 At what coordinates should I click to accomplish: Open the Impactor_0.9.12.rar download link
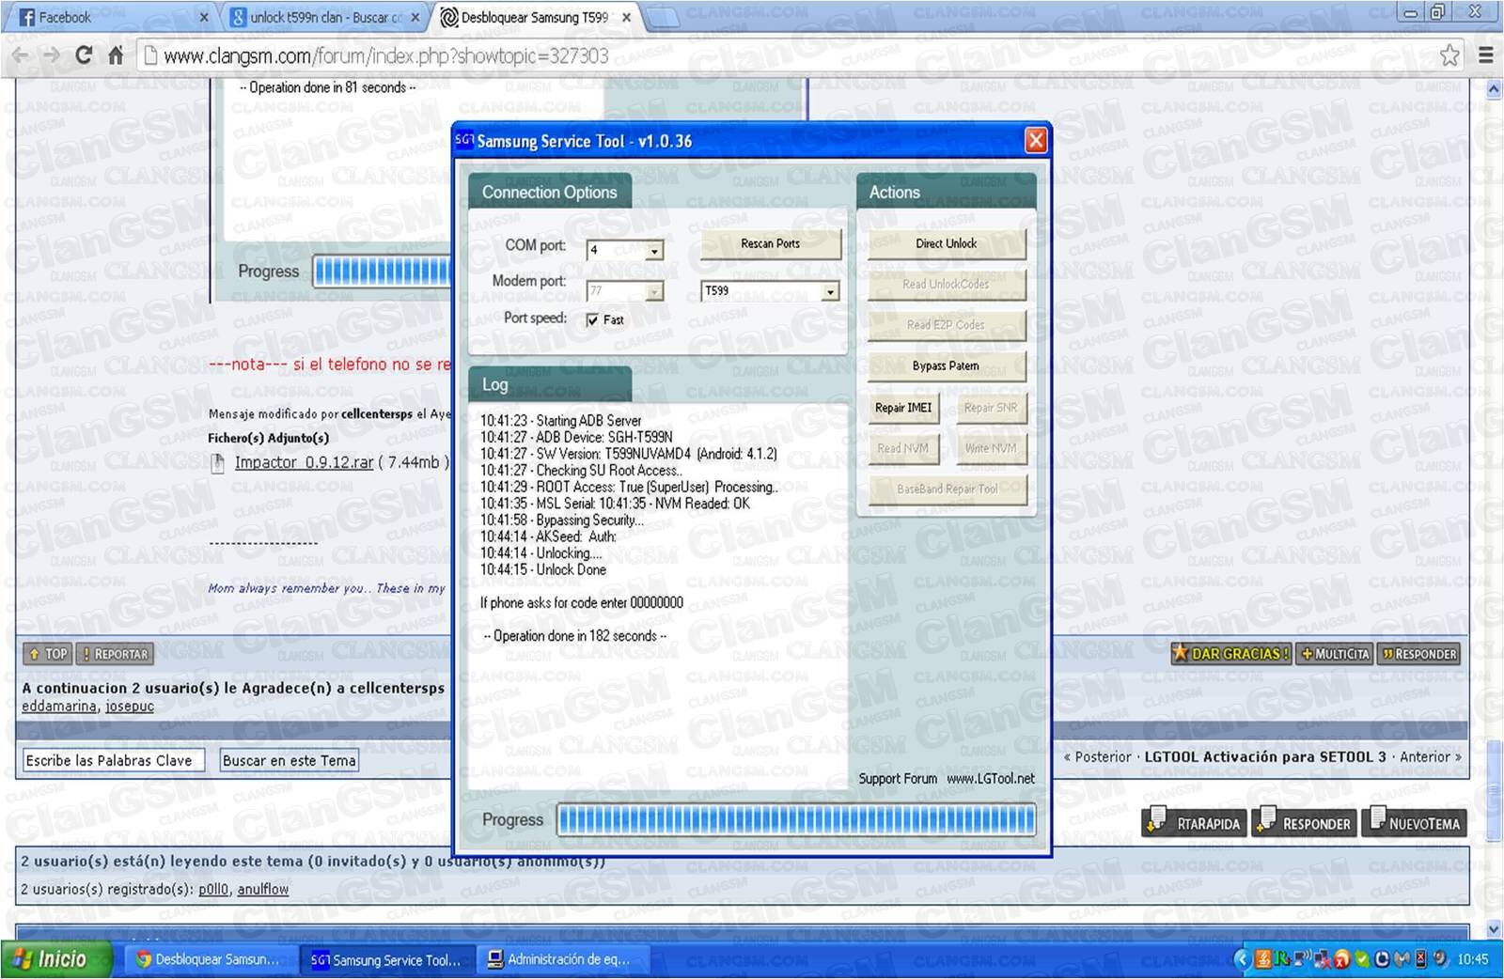coord(304,462)
